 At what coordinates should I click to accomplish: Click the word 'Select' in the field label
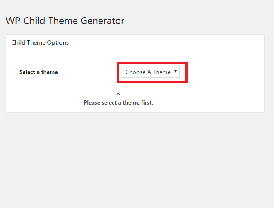click(27, 72)
